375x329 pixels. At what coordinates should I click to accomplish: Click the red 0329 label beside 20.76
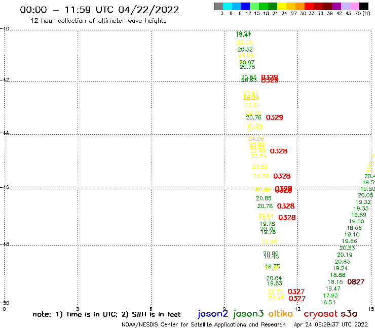click(274, 117)
